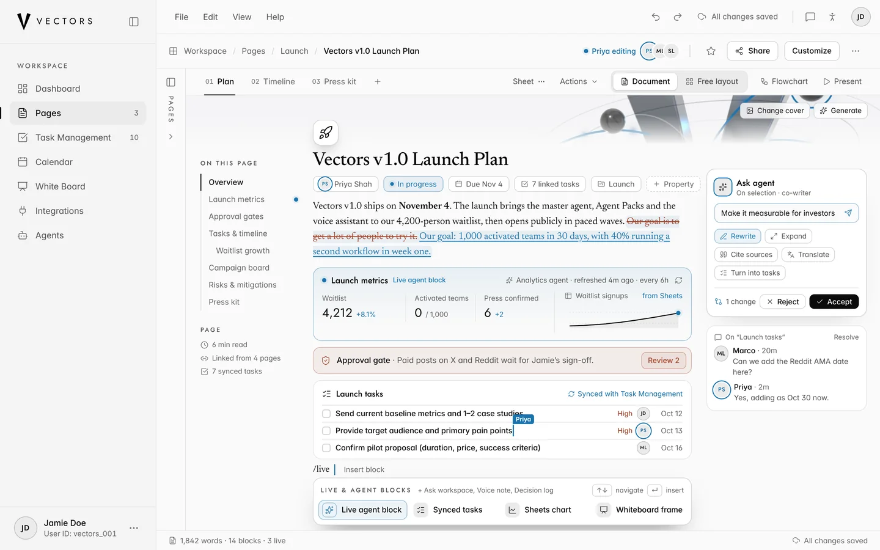Reject the agent's change
The width and height of the screenshot is (880, 550).
click(x=783, y=302)
